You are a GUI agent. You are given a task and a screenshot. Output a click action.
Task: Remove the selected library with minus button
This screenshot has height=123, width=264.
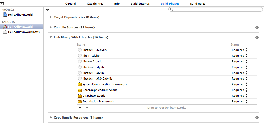pyautogui.click(x=87, y=107)
